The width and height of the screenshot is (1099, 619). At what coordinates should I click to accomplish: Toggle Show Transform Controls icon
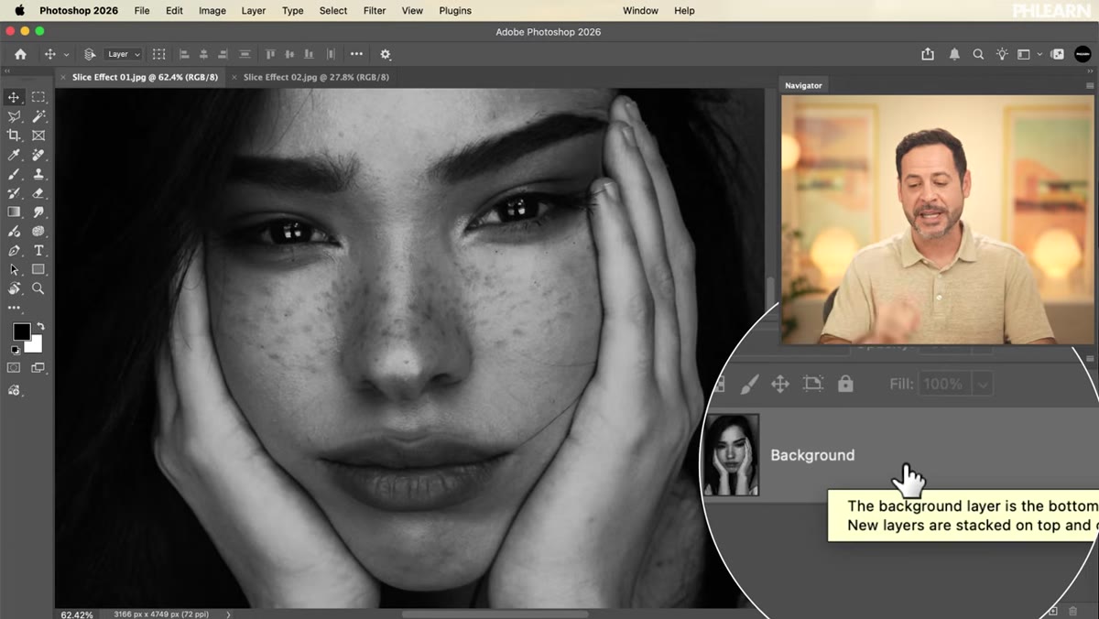158,54
